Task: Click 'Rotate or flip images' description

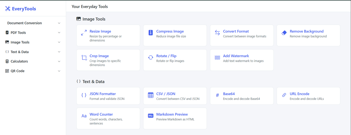Action: 170,61
